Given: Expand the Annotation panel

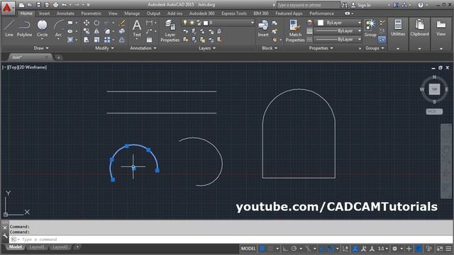Looking at the screenshot, I should 143,48.
